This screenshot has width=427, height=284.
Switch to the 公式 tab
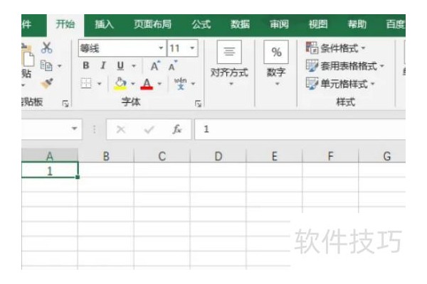[x=201, y=24]
